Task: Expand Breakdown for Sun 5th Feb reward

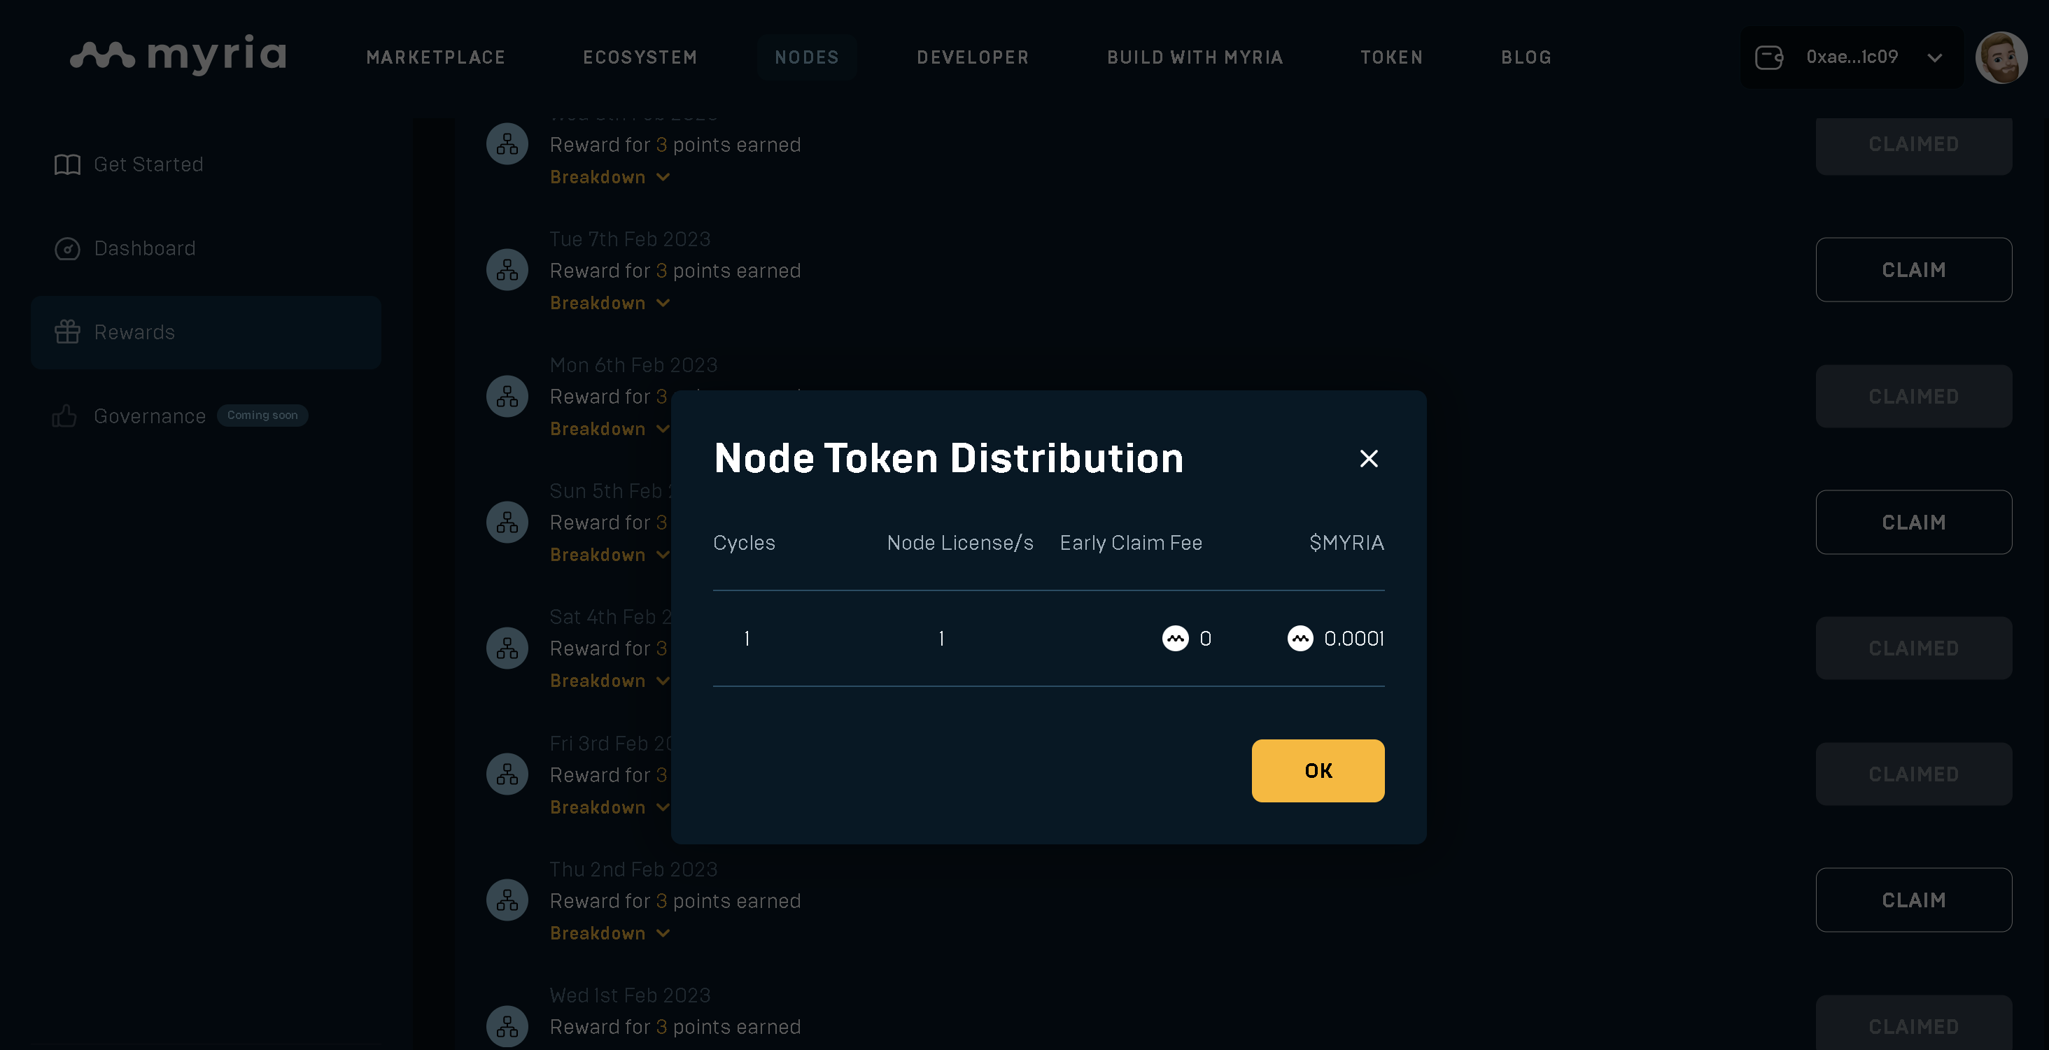Action: pyautogui.click(x=610, y=555)
